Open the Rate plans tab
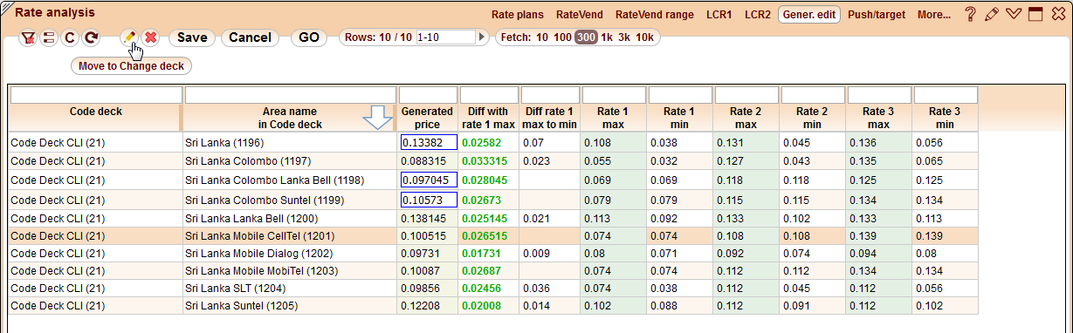1073x333 pixels. pos(518,15)
